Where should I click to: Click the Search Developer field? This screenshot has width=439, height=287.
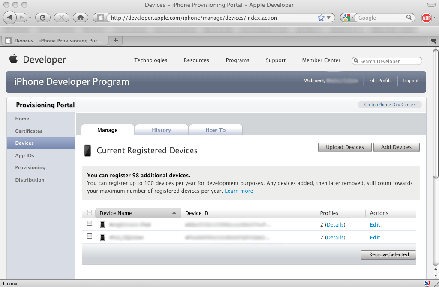tap(387, 61)
